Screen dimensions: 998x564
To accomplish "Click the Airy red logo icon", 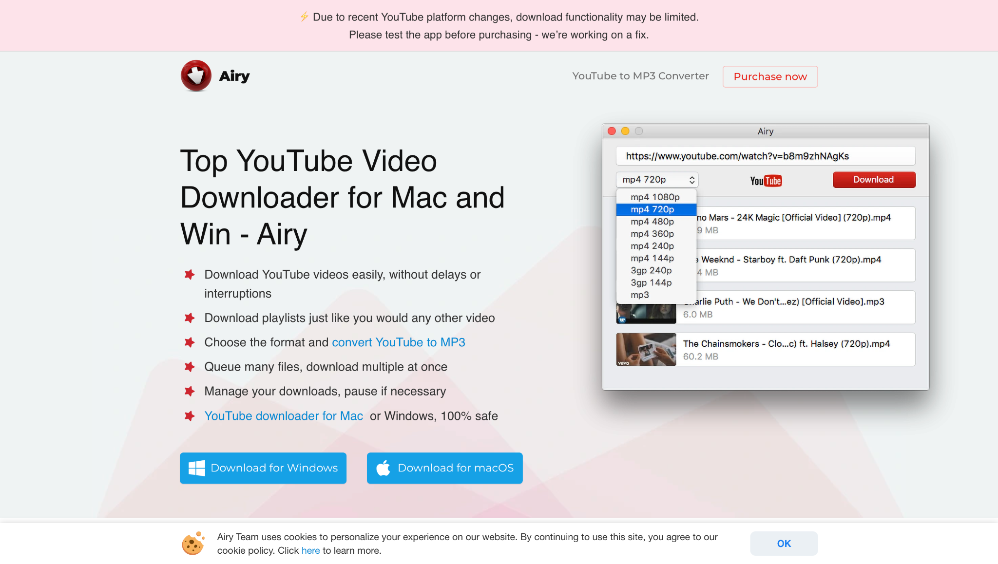I will (196, 76).
